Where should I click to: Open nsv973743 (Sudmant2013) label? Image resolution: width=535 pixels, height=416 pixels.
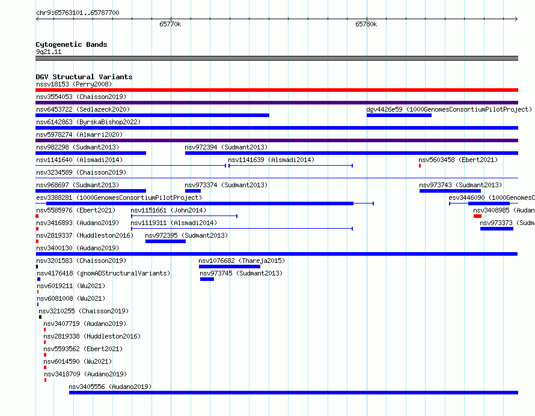point(460,185)
